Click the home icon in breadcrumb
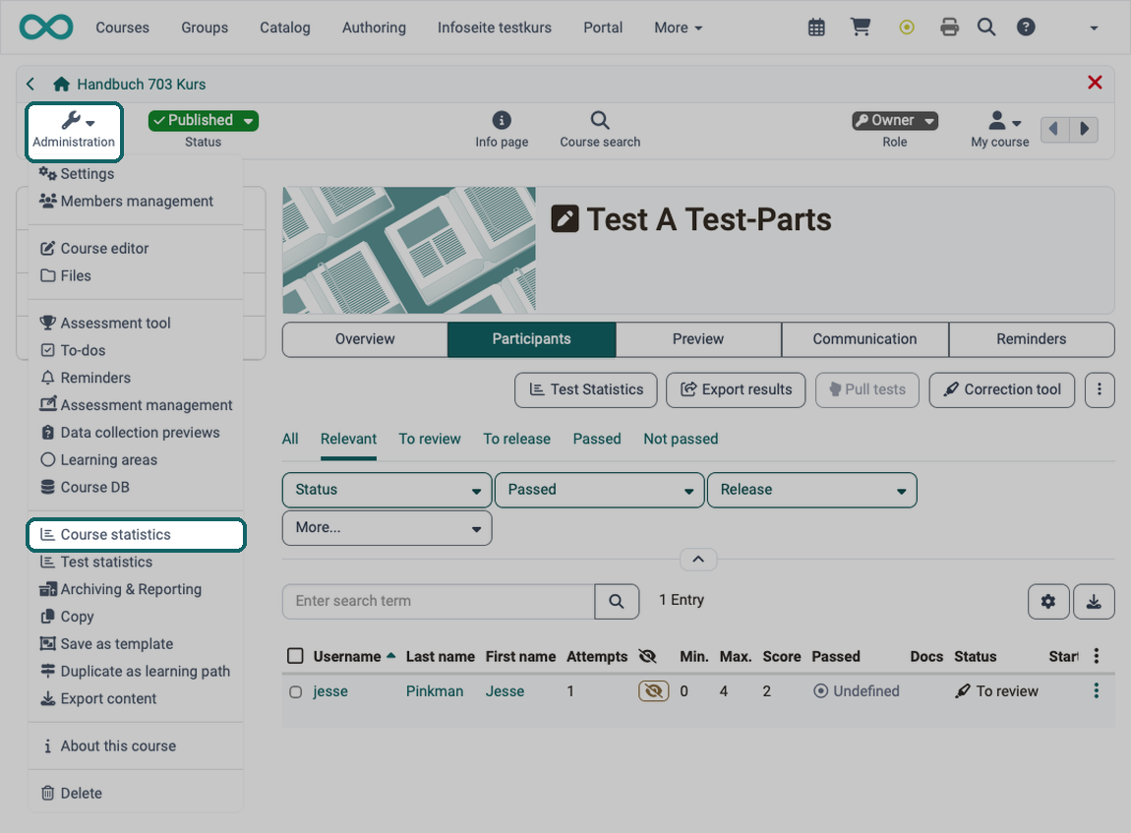Image resolution: width=1131 pixels, height=833 pixels. (61, 84)
